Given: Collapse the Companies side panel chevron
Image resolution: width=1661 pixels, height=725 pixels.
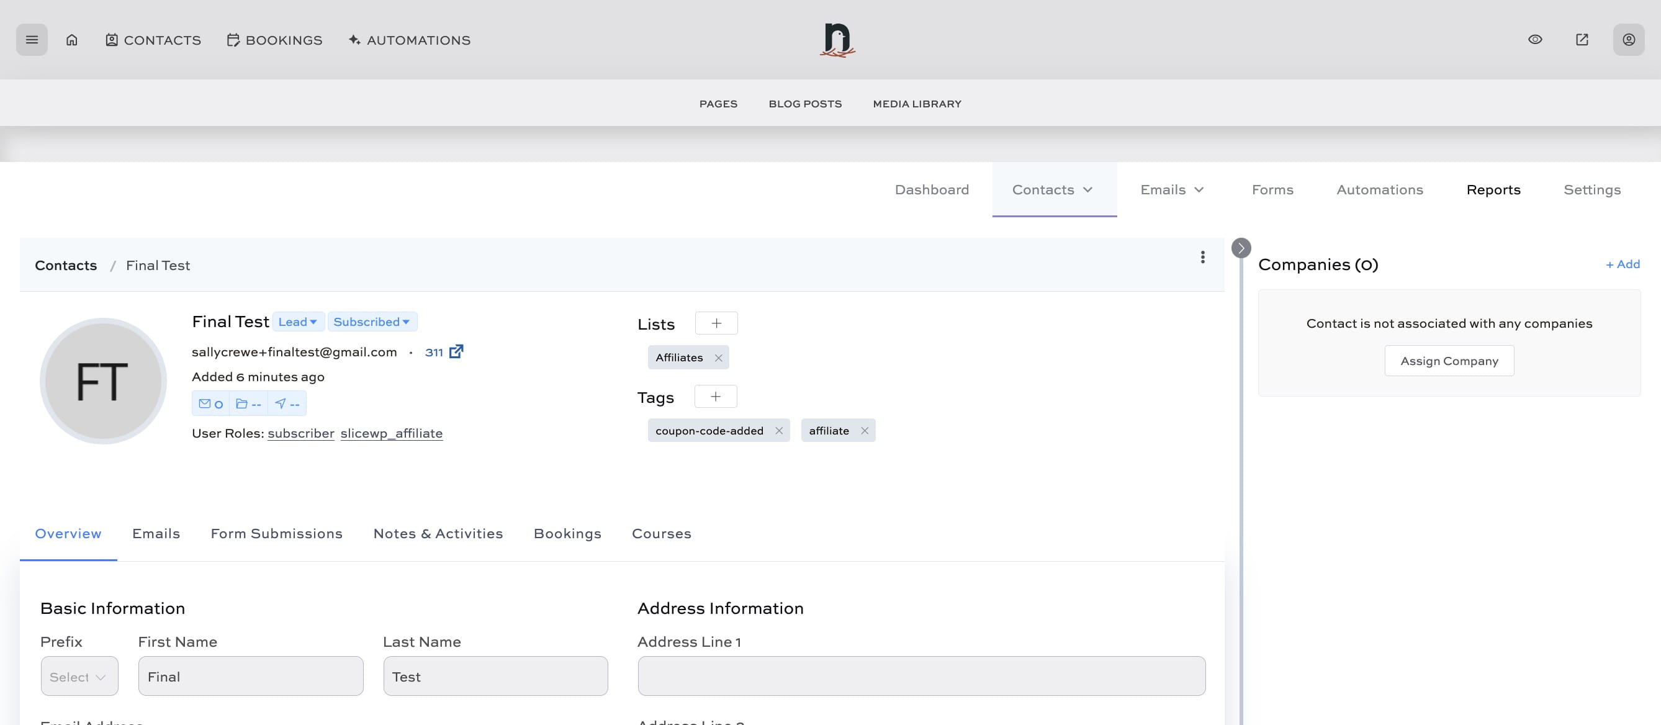Looking at the screenshot, I should (1241, 247).
